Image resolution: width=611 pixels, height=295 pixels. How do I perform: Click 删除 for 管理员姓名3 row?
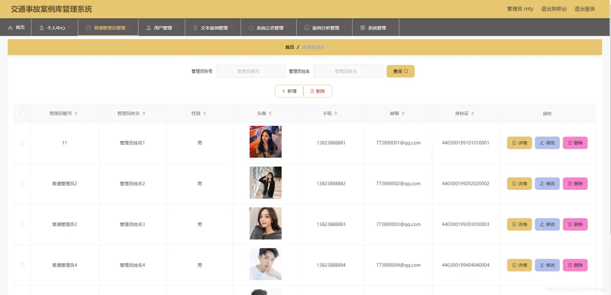[x=575, y=224]
